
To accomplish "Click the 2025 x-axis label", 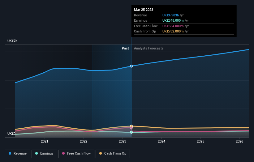I will point(200,141).
